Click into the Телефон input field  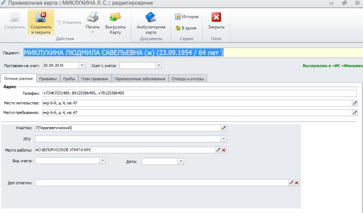click(x=198, y=93)
